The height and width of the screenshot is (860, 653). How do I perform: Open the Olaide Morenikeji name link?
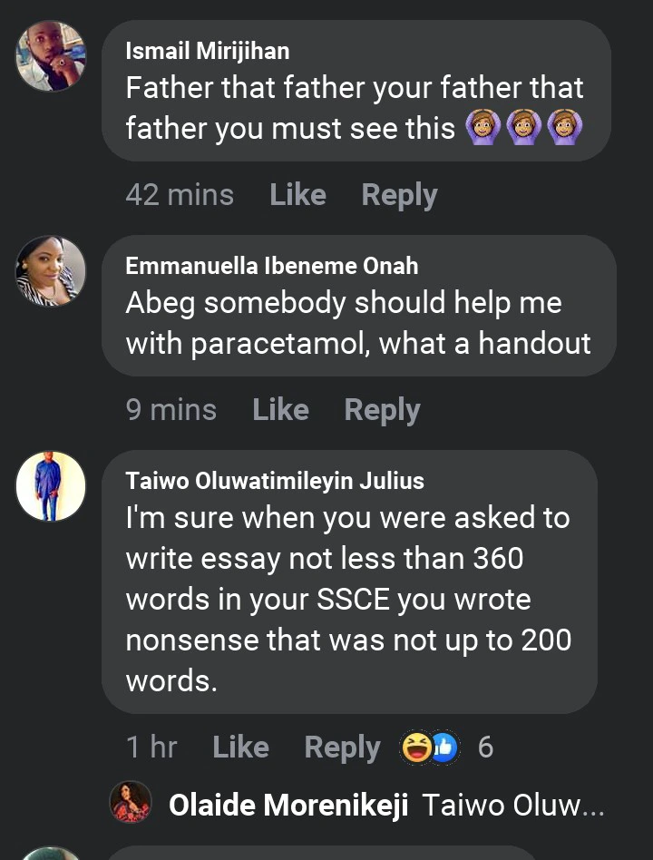(288, 805)
